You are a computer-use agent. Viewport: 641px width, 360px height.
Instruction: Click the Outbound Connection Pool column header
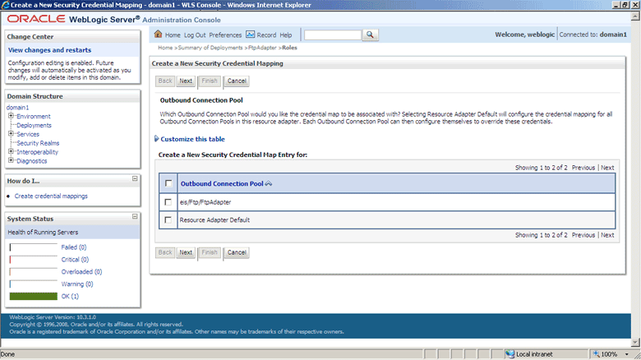[222, 183]
